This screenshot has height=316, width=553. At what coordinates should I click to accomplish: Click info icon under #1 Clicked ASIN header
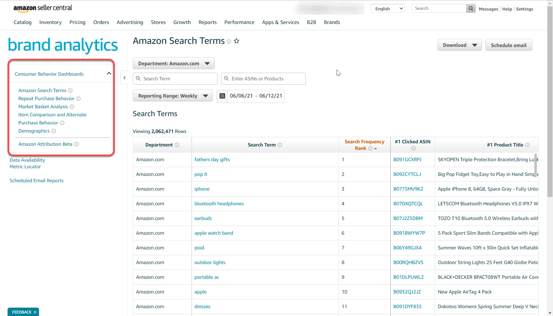point(413,148)
